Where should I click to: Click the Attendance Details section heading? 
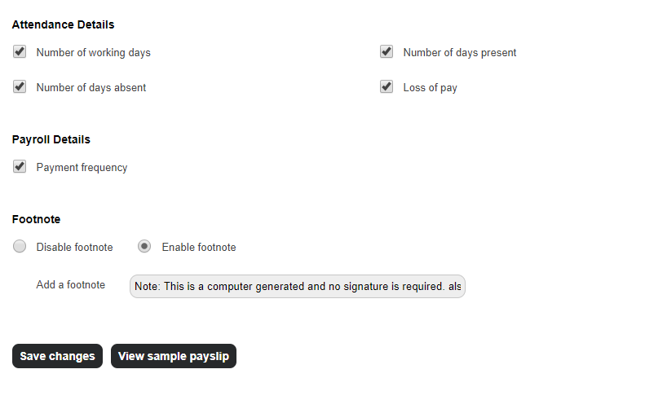click(x=63, y=24)
